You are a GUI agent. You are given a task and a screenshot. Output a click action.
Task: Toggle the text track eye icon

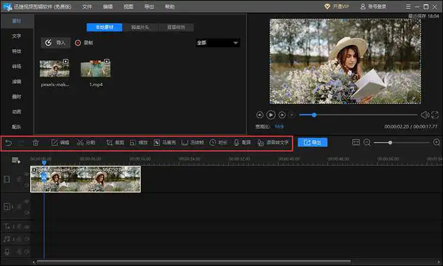pos(27,226)
